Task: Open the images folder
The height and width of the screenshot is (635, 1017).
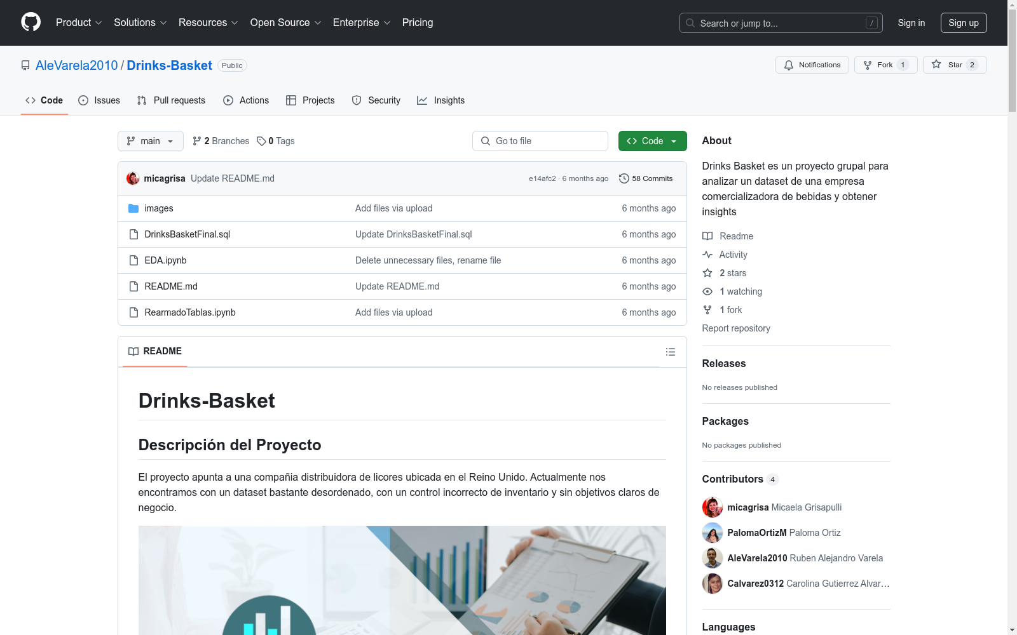Action: tap(159, 208)
